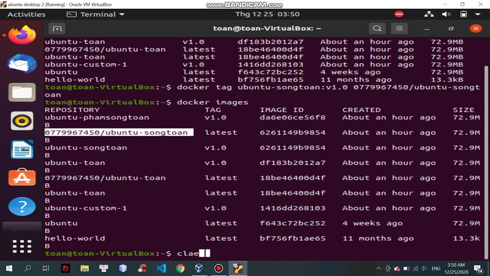This screenshot has height=276, width=490.
Task: Open the Windows Start menu
Action: coord(9,268)
